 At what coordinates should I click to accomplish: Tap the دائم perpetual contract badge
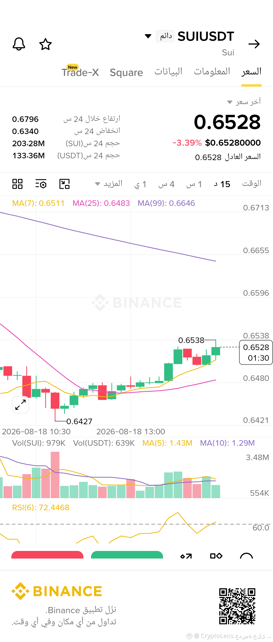click(165, 36)
